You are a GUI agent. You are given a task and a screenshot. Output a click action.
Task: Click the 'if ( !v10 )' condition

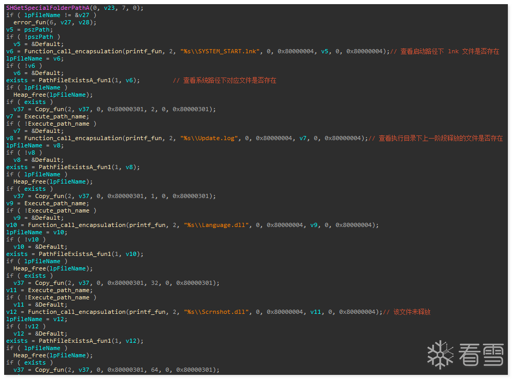26,239
